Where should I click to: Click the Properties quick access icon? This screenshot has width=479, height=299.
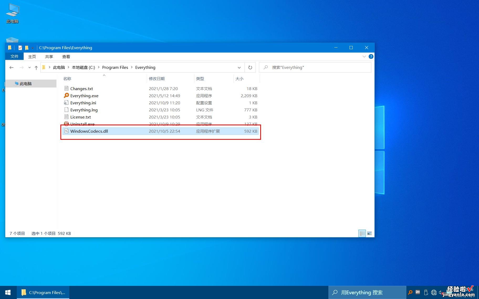pyautogui.click(x=20, y=48)
